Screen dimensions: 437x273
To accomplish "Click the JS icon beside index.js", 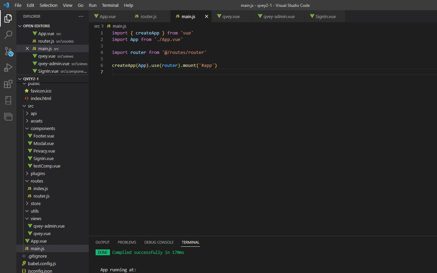I will click(x=29, y=188).
